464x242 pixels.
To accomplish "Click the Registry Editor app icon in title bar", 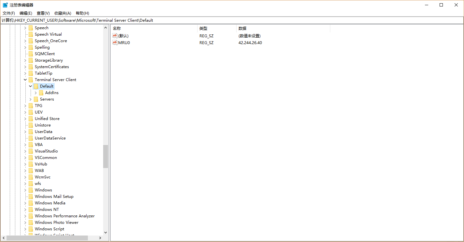I will [5, 5].
